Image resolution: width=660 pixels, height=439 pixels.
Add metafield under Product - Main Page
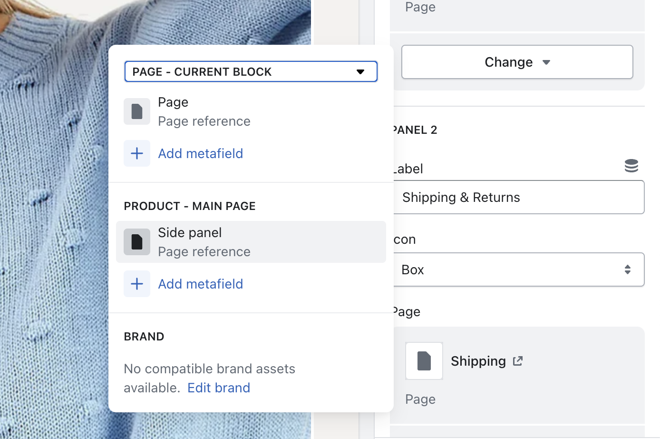pos(200,284)
